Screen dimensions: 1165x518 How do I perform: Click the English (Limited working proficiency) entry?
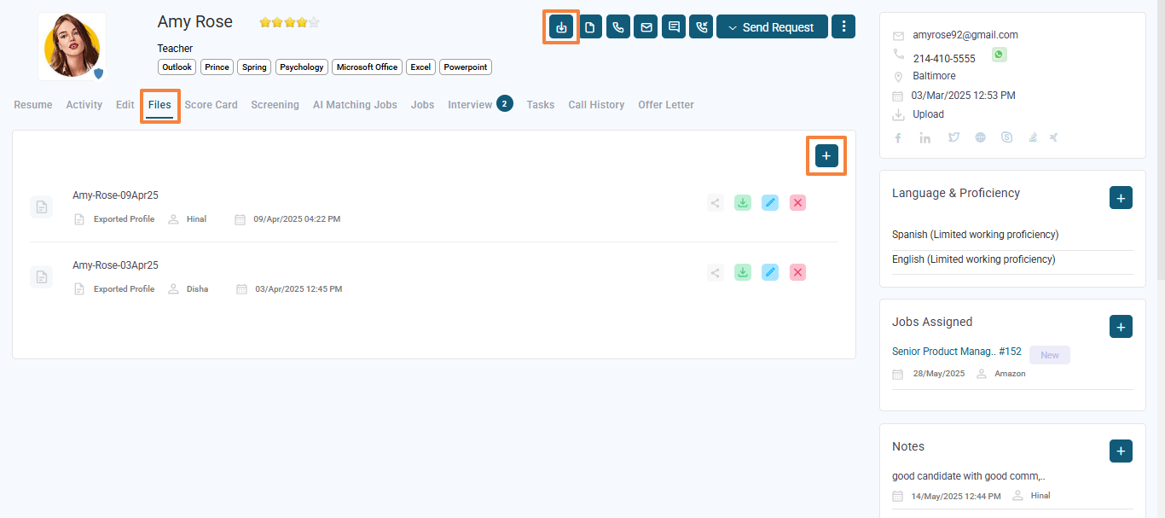pyautogui.click(x=973, y=259)
